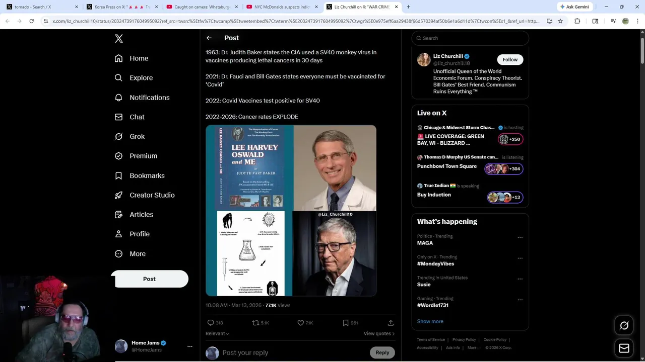Open a new browser tab
Viewport: 645px width, 362px height.
pyautogui.click(x=408, y=7)
